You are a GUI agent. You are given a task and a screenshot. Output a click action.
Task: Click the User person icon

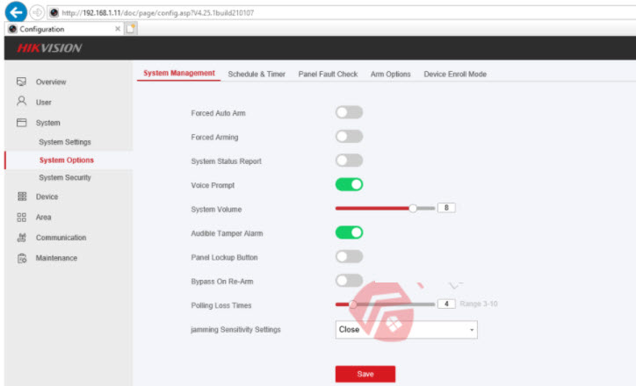pos(21,102)
